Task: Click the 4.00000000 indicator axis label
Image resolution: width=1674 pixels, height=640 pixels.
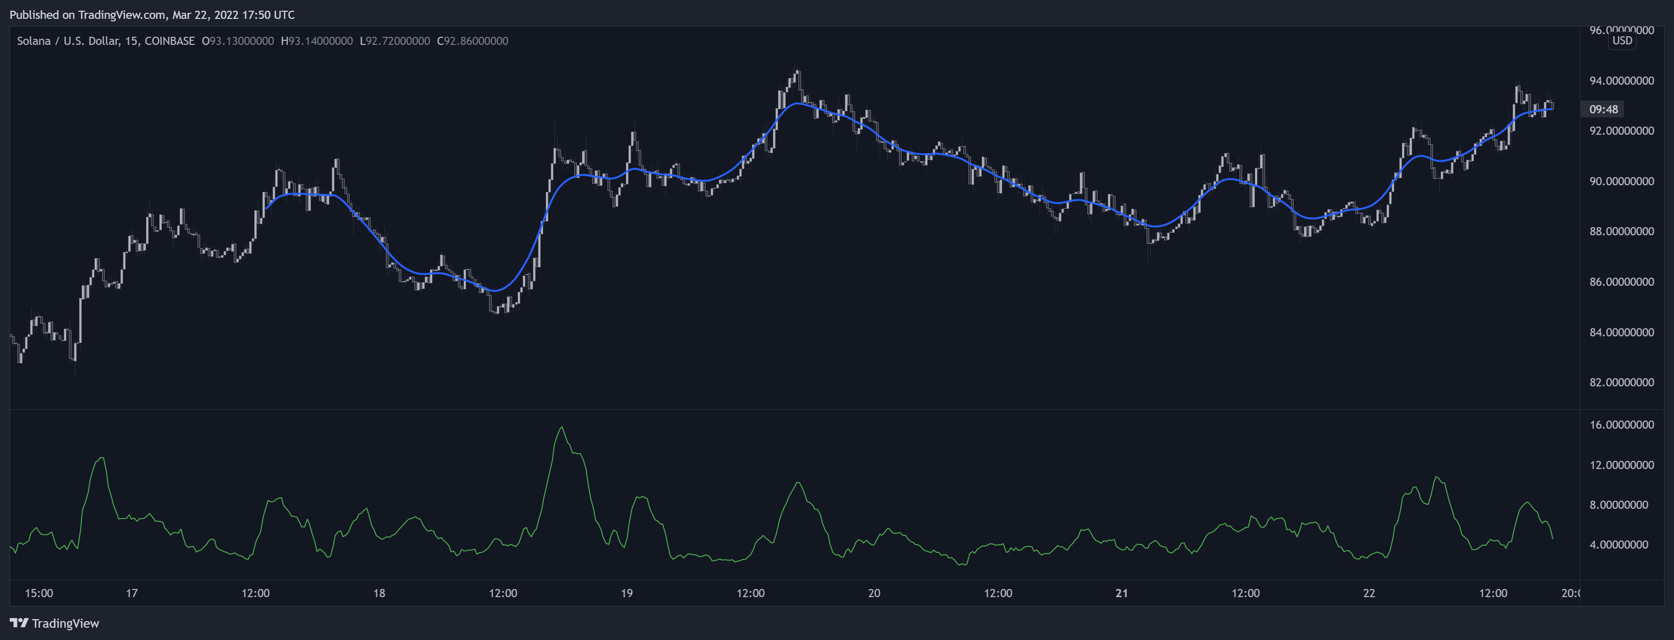Action: click(x=1618, y=545)
